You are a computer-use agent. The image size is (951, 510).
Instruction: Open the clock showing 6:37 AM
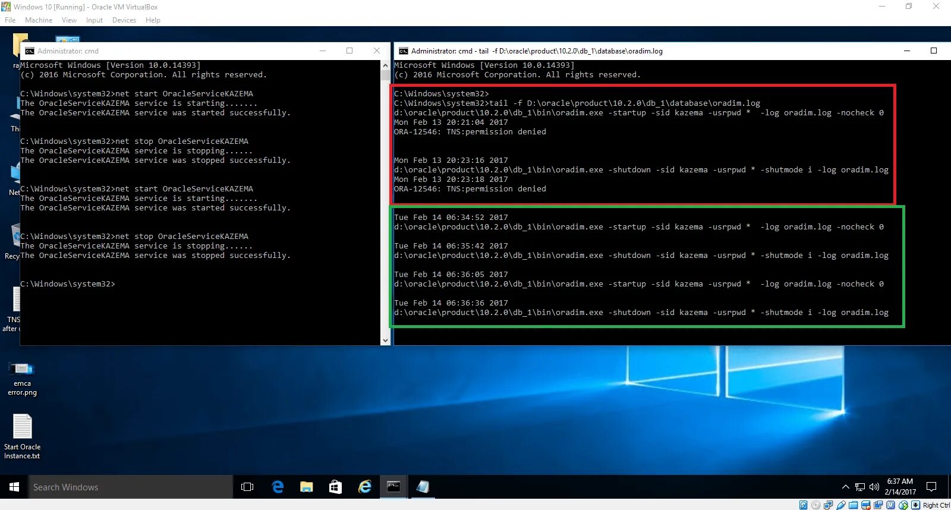(900, 487)
